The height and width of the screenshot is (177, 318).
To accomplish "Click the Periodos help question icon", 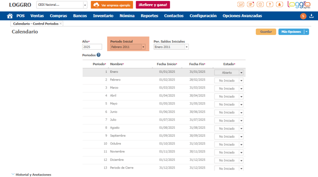I will (99, 55).
